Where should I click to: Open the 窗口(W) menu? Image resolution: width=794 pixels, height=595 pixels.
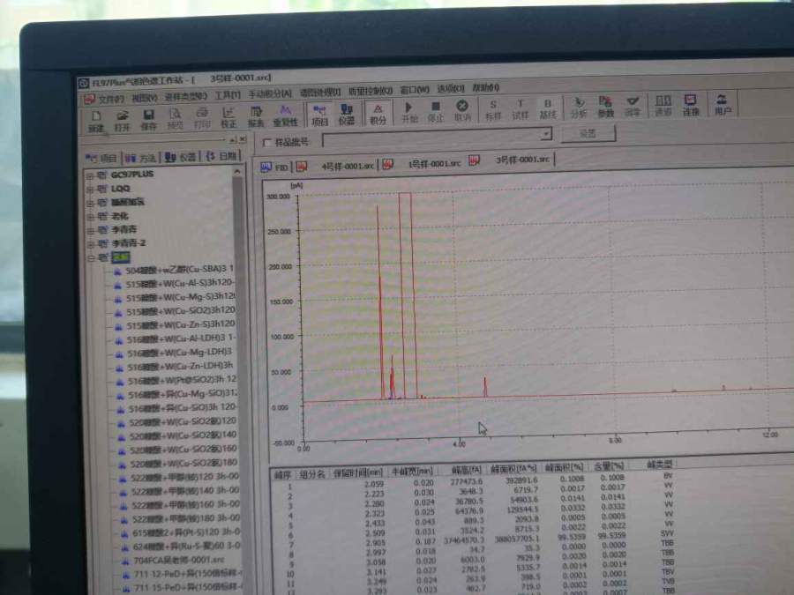point(414,90)
